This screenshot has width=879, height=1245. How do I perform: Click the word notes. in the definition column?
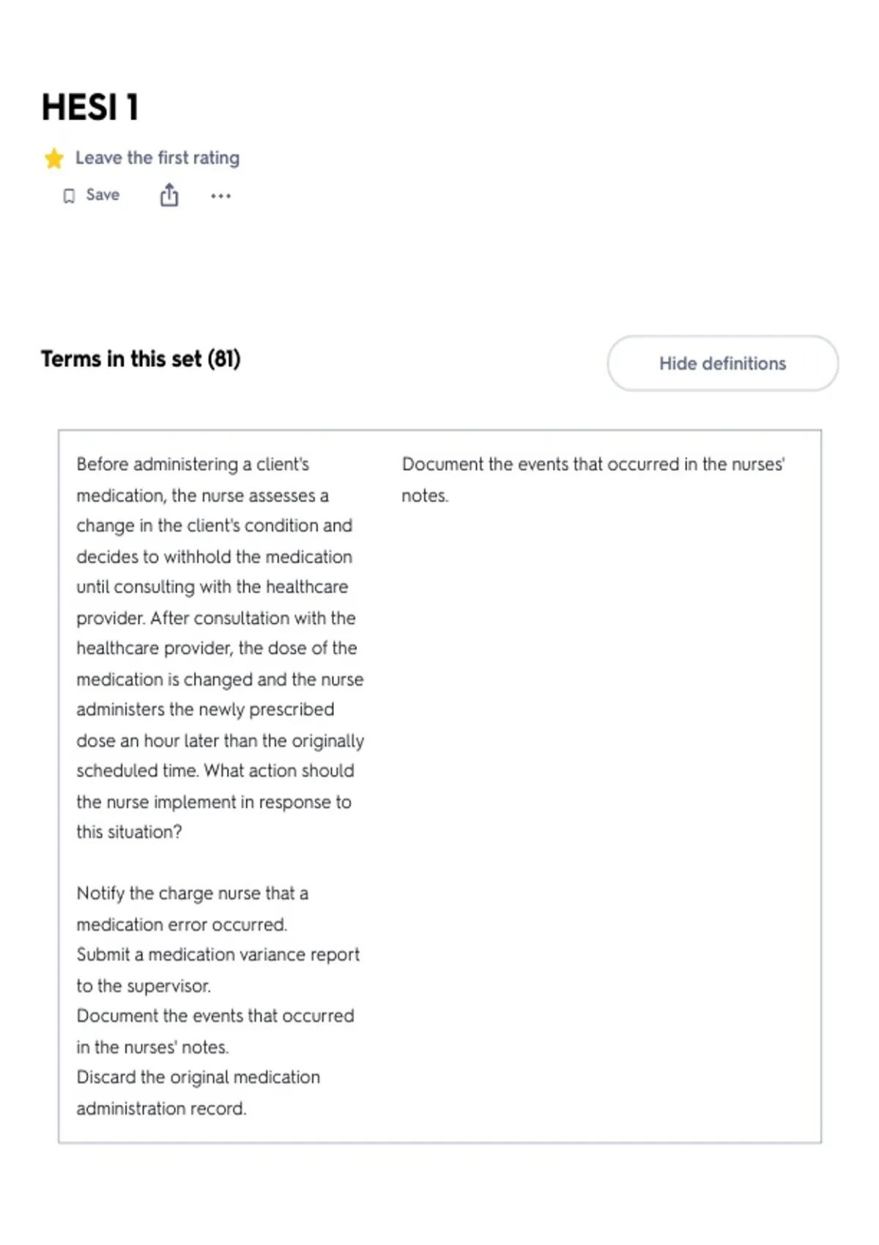[425, 496]
